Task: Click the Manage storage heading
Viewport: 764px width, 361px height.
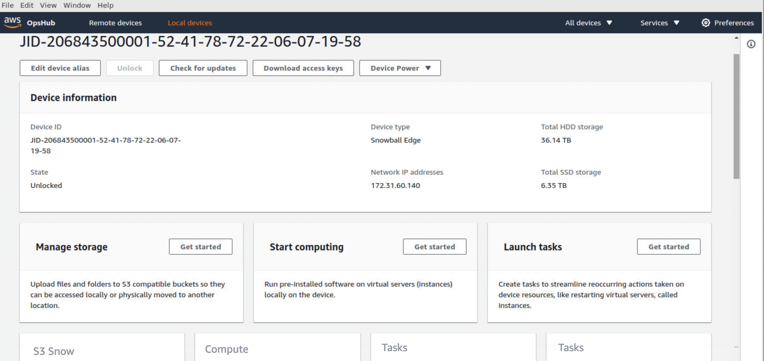Action: (x=71, y=247)
